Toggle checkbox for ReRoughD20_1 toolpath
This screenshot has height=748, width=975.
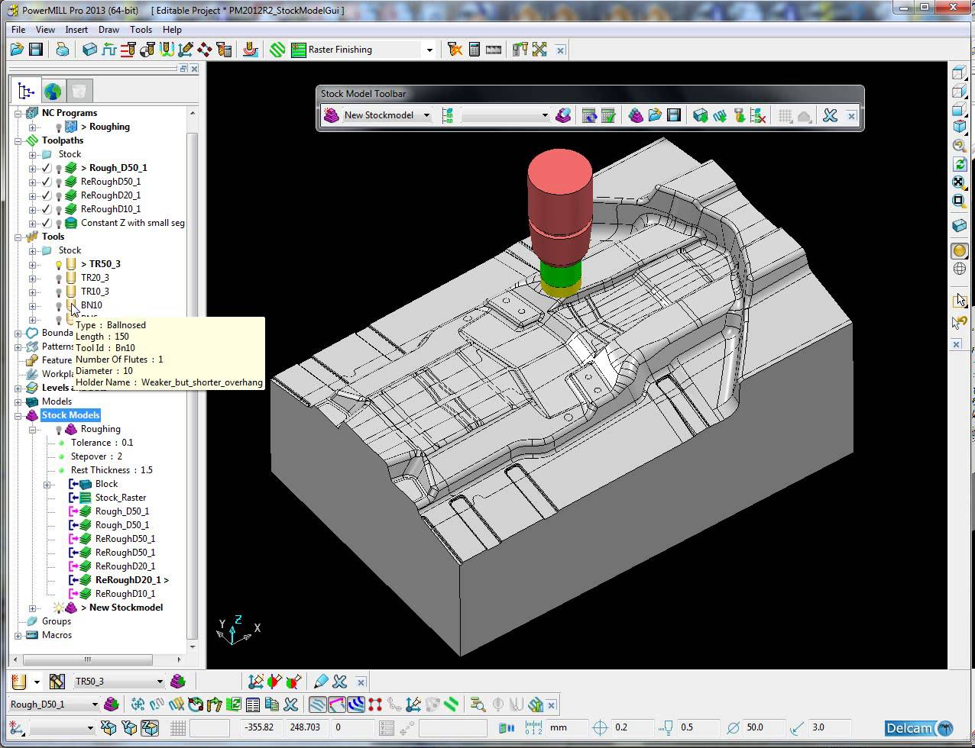[x=46, y=195]
